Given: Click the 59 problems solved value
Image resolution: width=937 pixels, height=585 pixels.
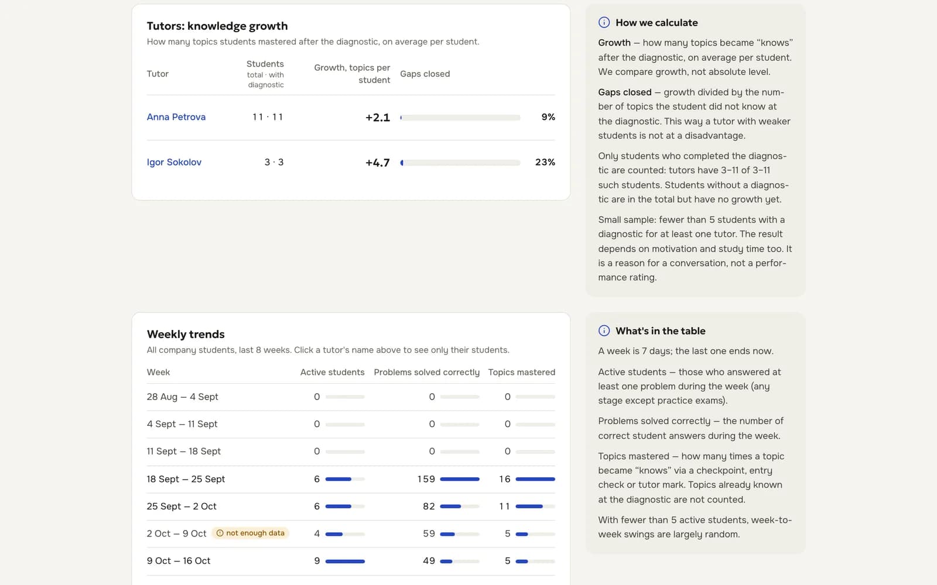Looking at the screenshot, I should [x=429, y=534].
